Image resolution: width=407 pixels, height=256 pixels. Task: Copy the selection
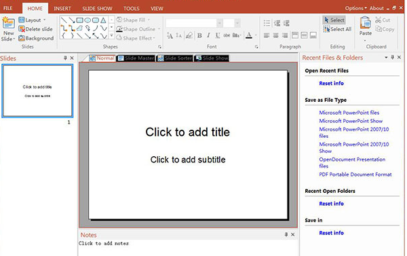click(385, 29)
